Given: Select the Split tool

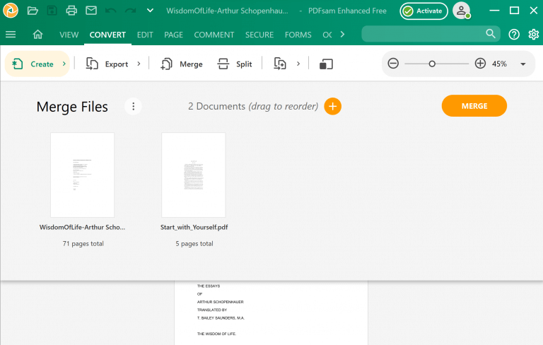Looking at the screenshot, I should click(235, 64).
